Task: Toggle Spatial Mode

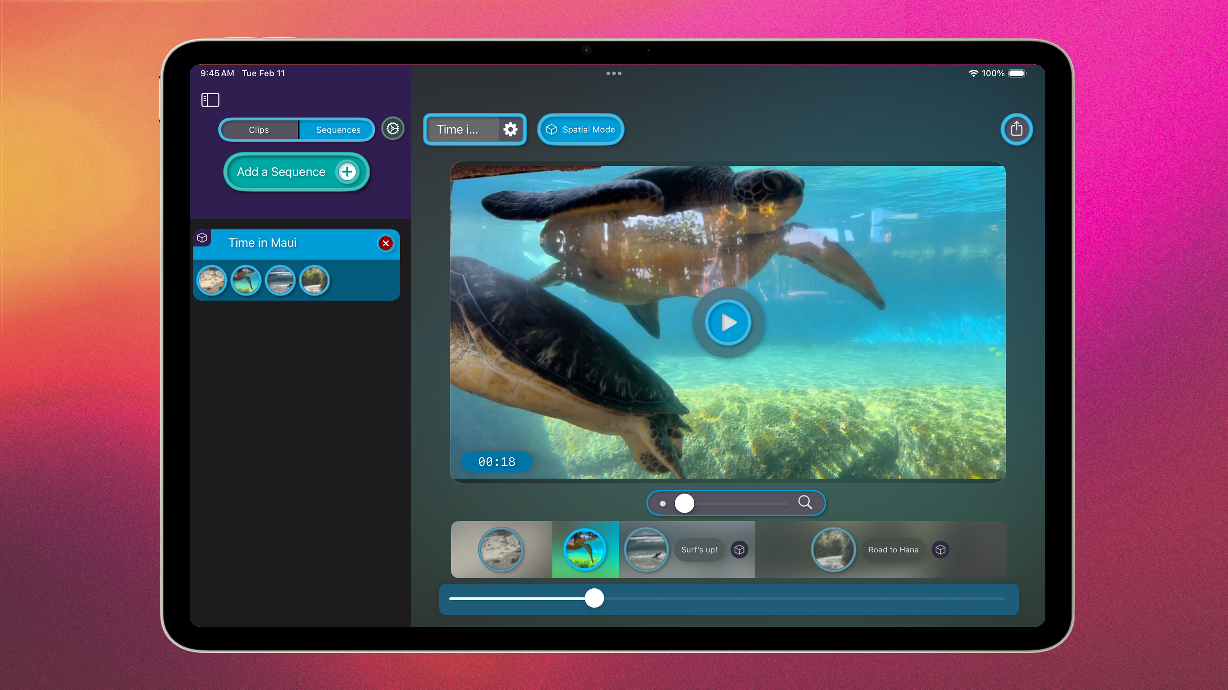Action: [x=581, y=129]
